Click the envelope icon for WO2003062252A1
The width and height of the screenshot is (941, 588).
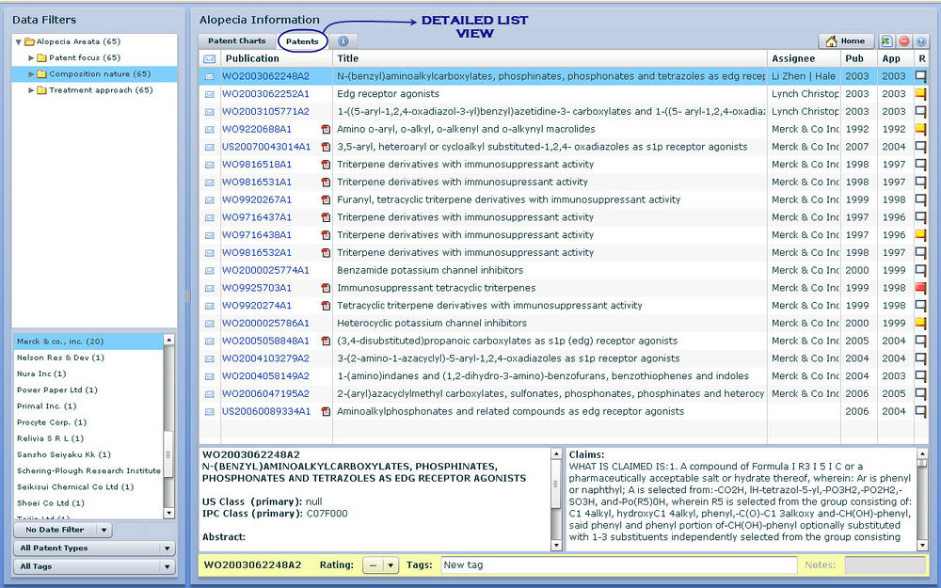(210, 94)
